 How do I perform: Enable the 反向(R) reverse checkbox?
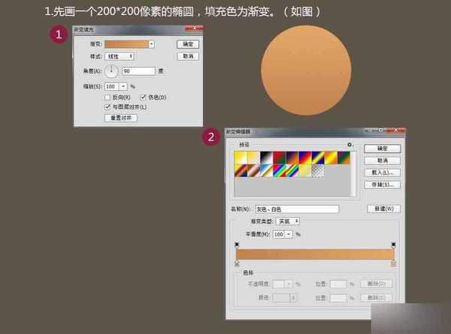click(107, 97)
